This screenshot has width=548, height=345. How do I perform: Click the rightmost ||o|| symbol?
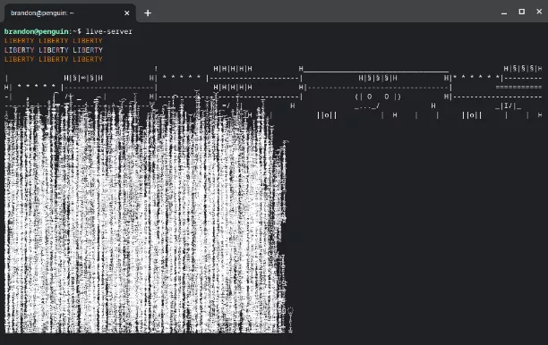point(472,115)
